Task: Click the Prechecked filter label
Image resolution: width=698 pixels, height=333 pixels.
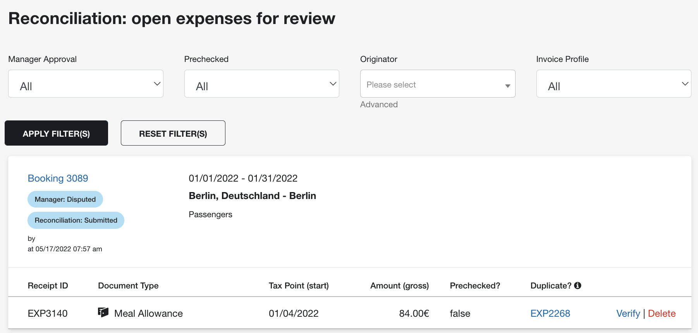Action: 206,59
